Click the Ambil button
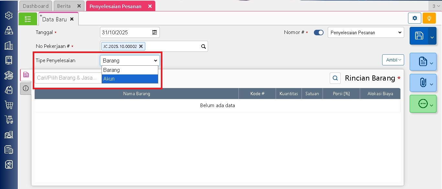This screenshot has height=189, width=442. point(393,60)
